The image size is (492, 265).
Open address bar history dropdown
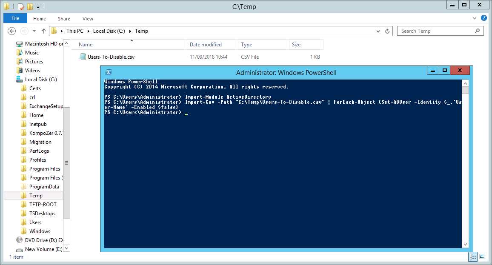378,31
